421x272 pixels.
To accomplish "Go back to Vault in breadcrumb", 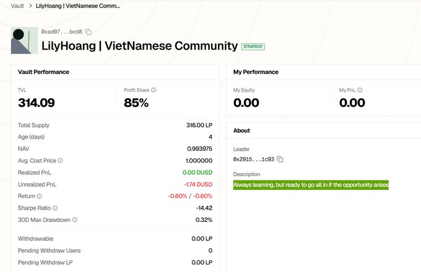I will point(17,6).
